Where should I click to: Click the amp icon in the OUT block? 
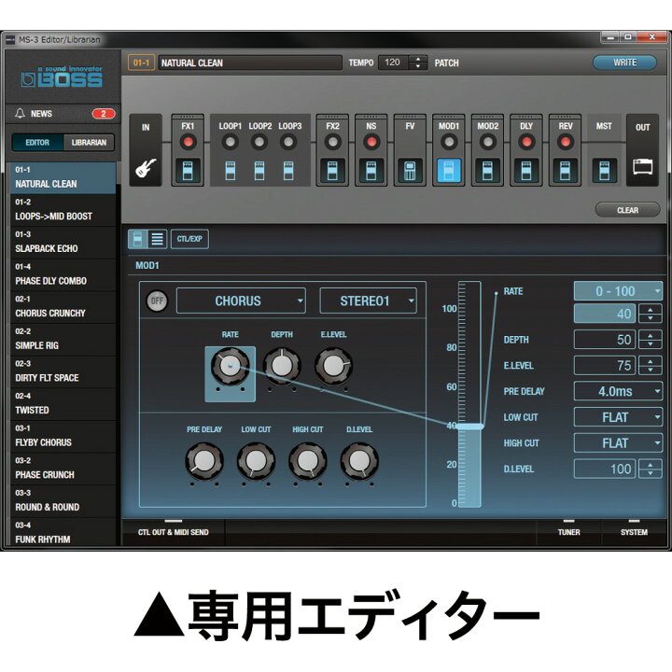(642, 166)
